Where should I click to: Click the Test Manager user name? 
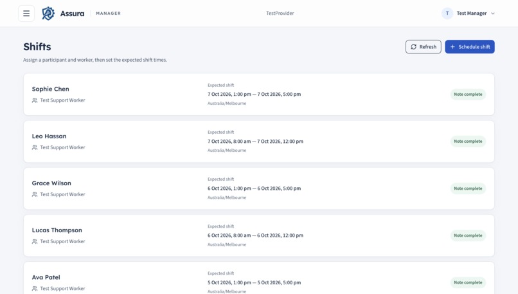472,14
